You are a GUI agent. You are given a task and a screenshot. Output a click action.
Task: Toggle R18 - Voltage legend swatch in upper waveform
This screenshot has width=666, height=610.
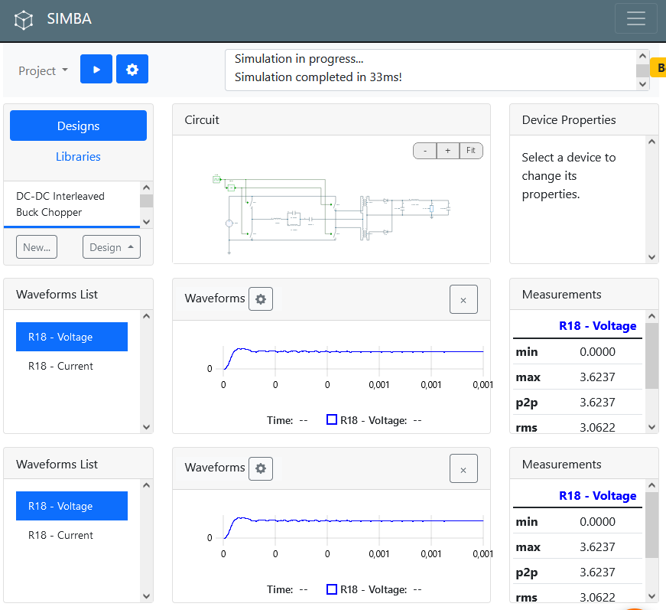[x=332, y=419]
